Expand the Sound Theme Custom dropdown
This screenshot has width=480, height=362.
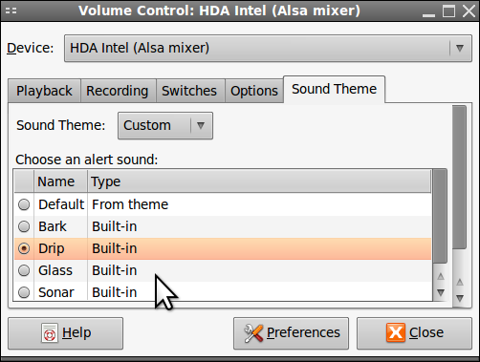(165, 125)
